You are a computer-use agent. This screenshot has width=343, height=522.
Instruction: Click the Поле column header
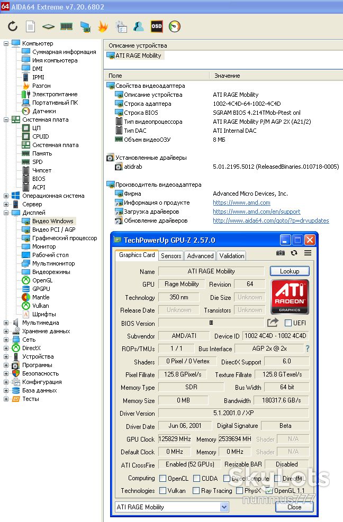click(156, 76)
